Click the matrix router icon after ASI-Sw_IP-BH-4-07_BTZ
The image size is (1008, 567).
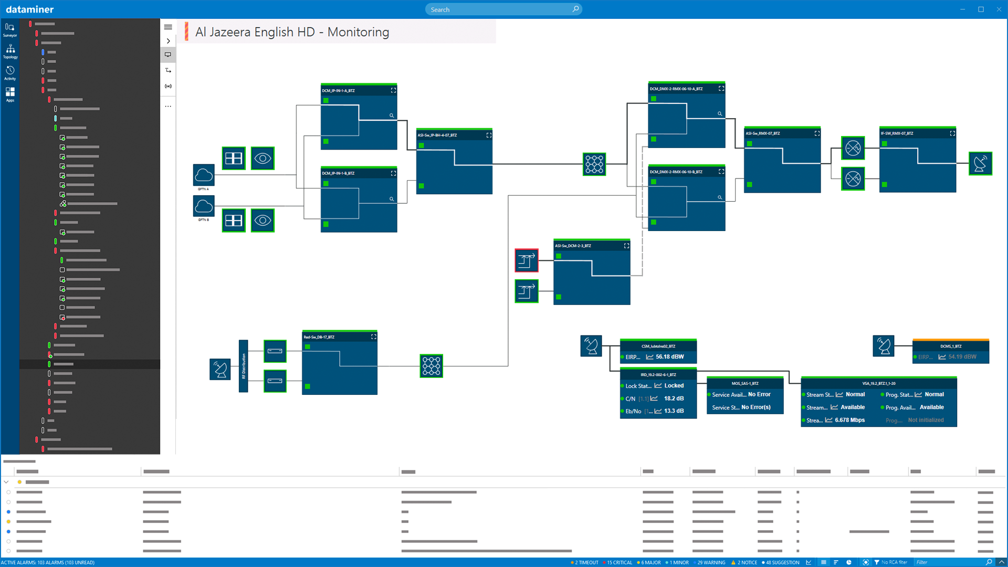tap(594, 164)
